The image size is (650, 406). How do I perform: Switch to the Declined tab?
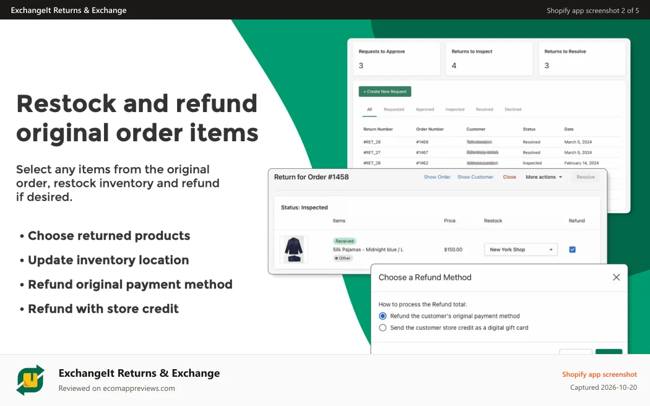click(x=513, y=109)
